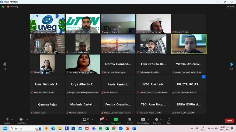Unmute the microphone
Image resolution: width=236 pixels, height=132 pixels.
click(x=7, y=121)
